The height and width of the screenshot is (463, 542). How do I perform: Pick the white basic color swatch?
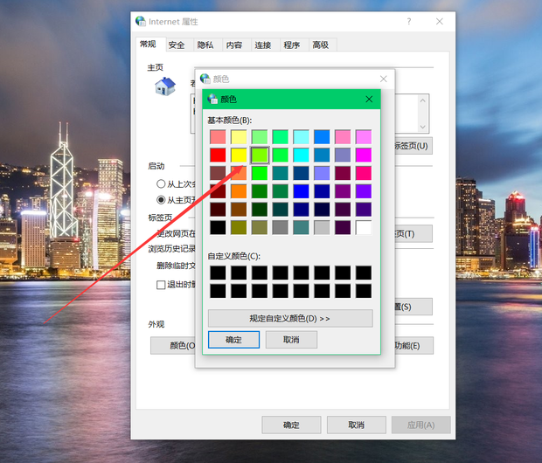[x=364, y=228]
